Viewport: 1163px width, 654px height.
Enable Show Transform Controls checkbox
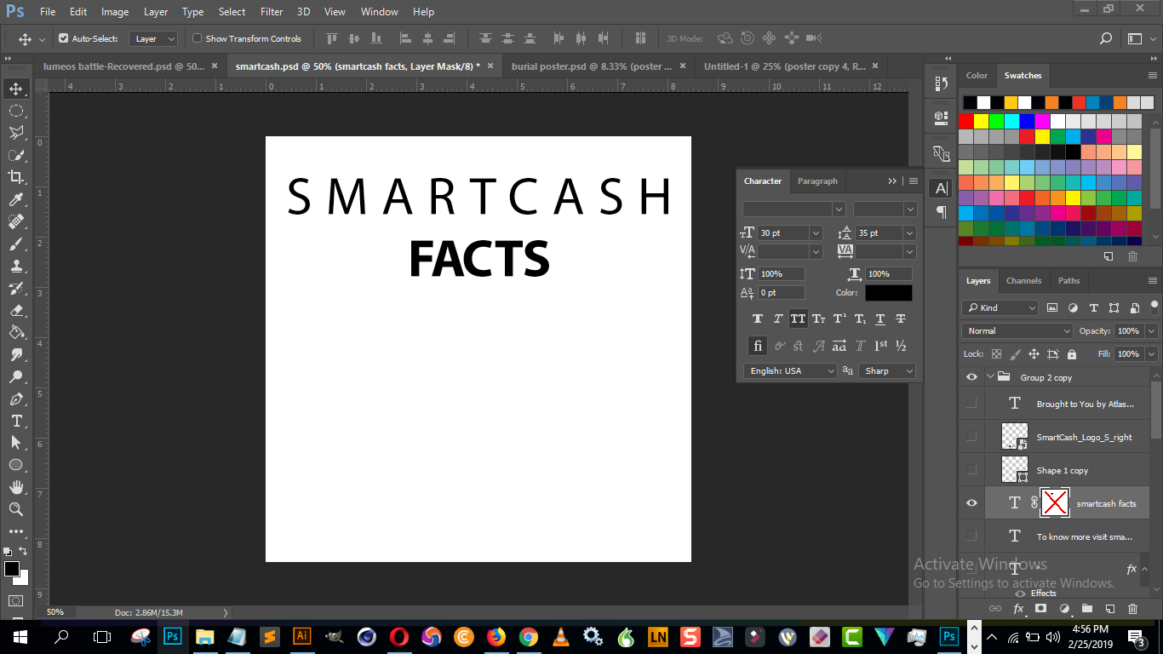(198, 38)
